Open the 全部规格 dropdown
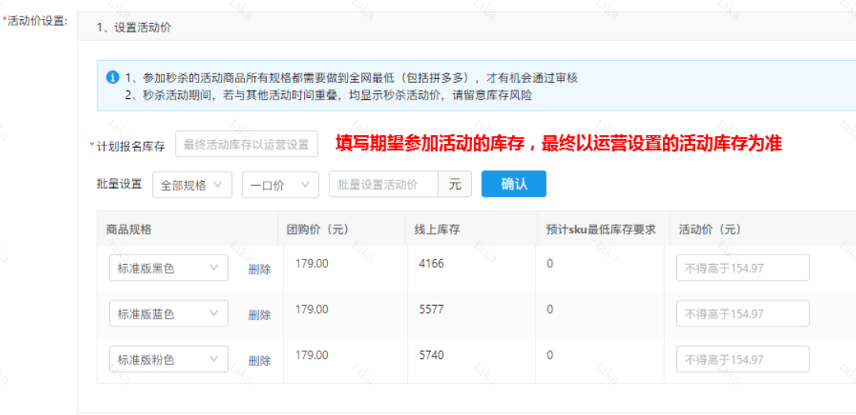Image resolution: width=856 pixels, height=415 pixels. [192, 185]
